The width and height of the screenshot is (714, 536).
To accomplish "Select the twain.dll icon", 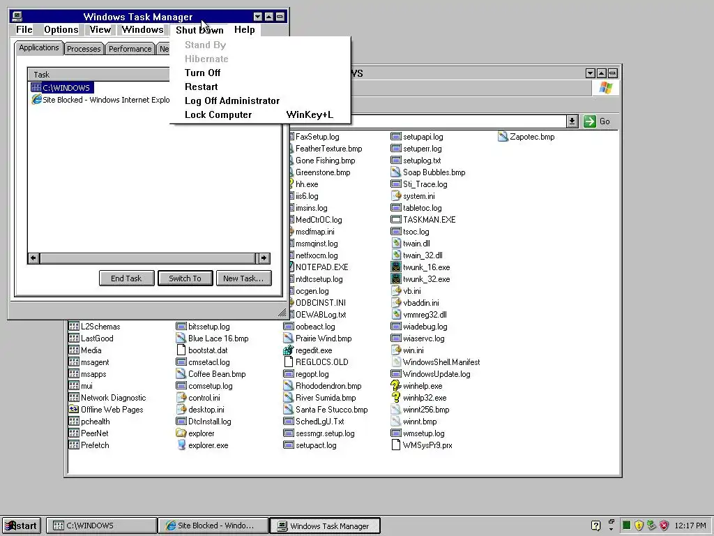I will pyautogui.click(x=396, y=244).
